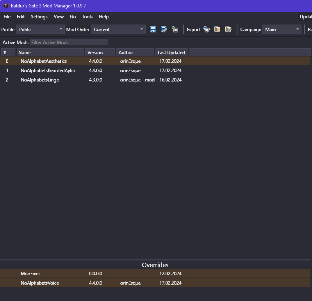This screenshot has height=301, width=312.
Task: Open the Edit menu
Action: (x=21, y=17)
